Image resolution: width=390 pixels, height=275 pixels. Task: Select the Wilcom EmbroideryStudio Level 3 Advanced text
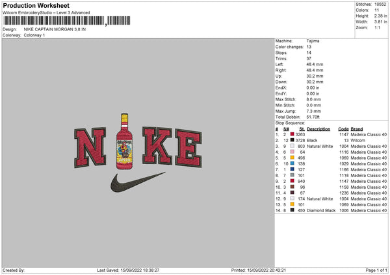pos(46,13)
